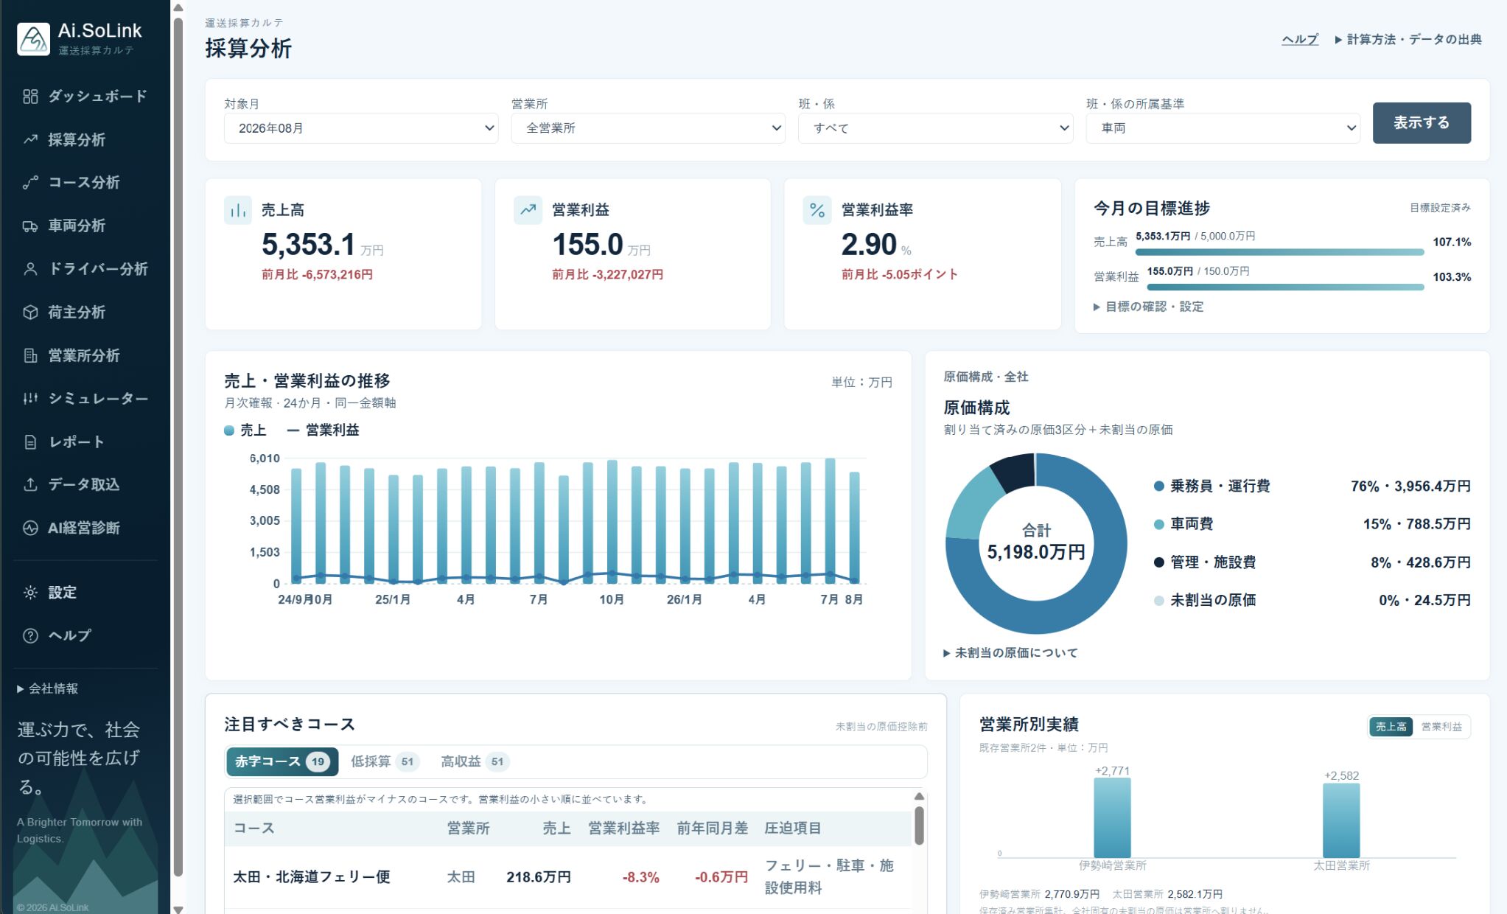Click the データ取込 upload icon
The height and width of the screenshot is (914, 1507).
(x=30, y=484)
